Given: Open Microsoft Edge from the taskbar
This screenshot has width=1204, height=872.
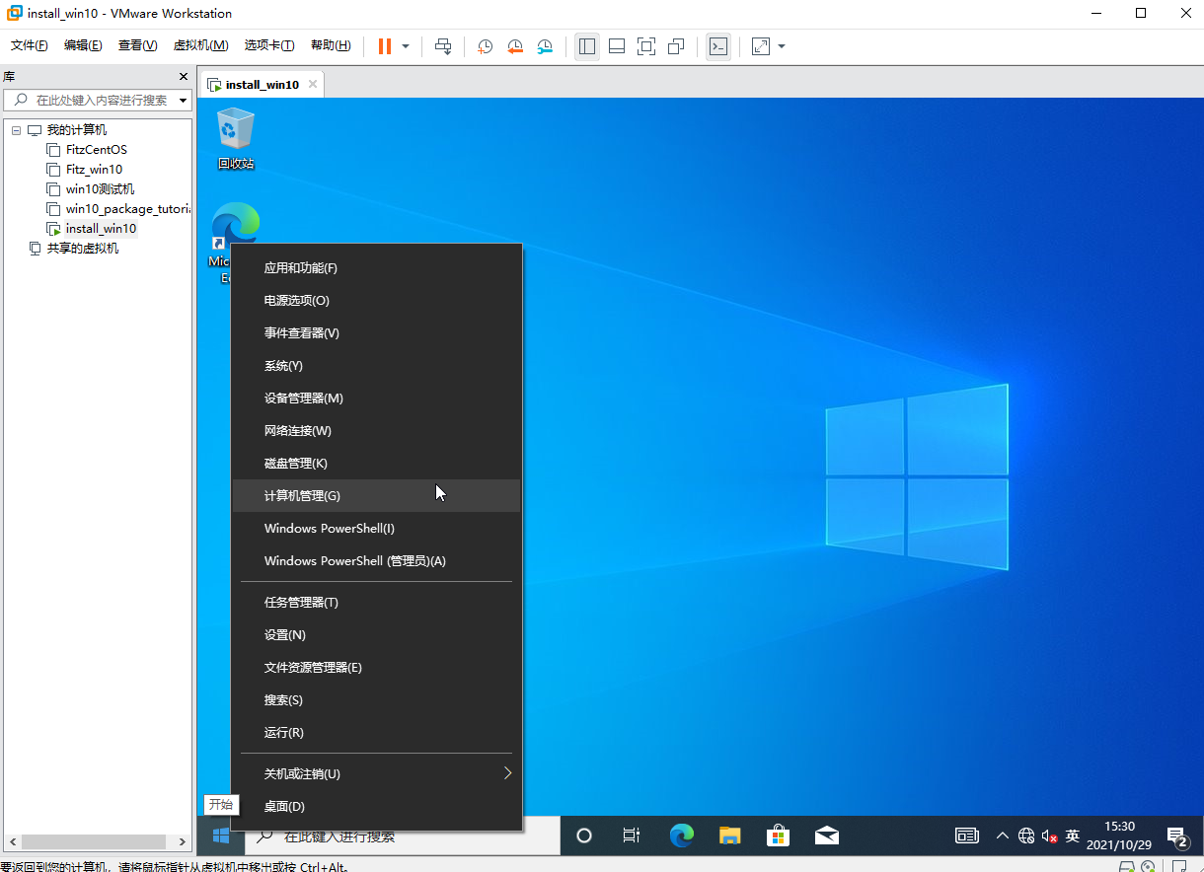Looking at the screenshot, I should point(682,836).
